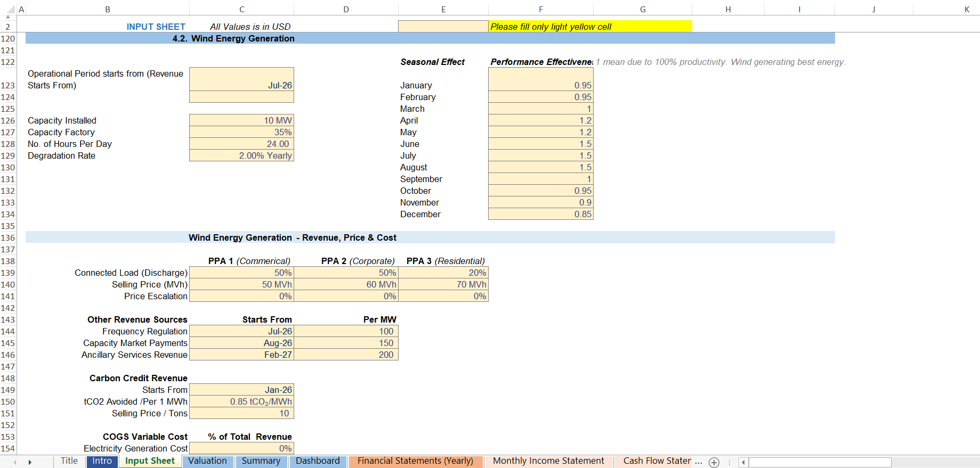Select the Ancillary Services Revenue start date

click(241, 355)
